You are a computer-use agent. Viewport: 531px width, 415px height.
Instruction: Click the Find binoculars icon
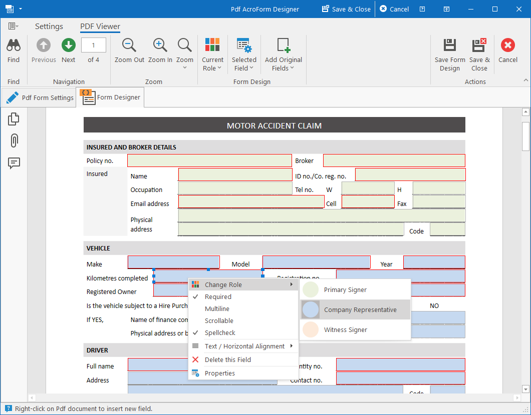[14, 45]
